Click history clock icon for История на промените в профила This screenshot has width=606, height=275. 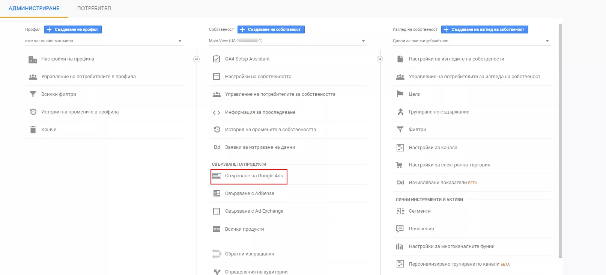[33, 112]
